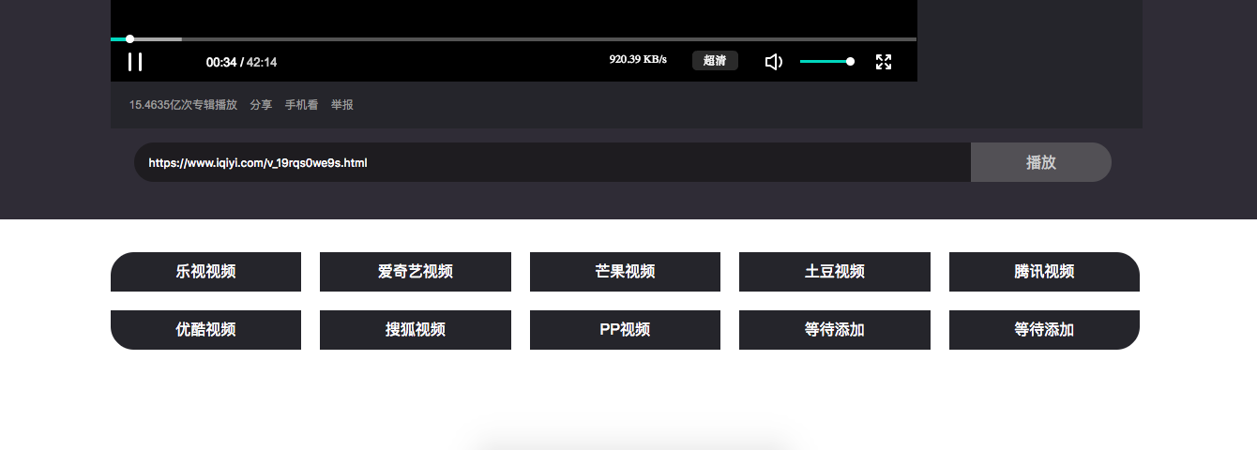Select PP视频 source
Viewport: 1257px width, 450px height.
point(625,330)
